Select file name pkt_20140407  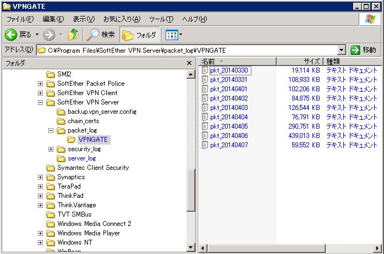pyautogui.click(x=229, y=145)
